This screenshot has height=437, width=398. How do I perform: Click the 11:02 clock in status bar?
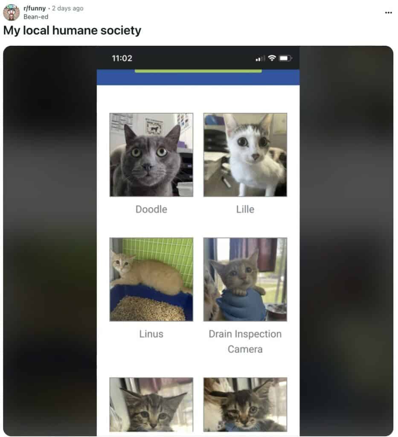click(122, 58)
